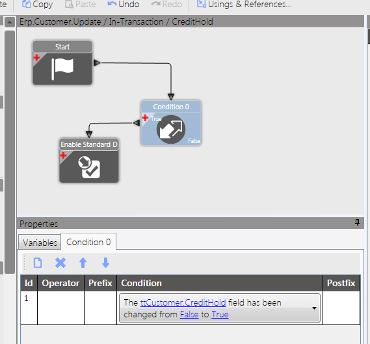The height and width of the screenshot is (344, 370).
Task: Open Usings & References dialog
Action: coord(244,5)
